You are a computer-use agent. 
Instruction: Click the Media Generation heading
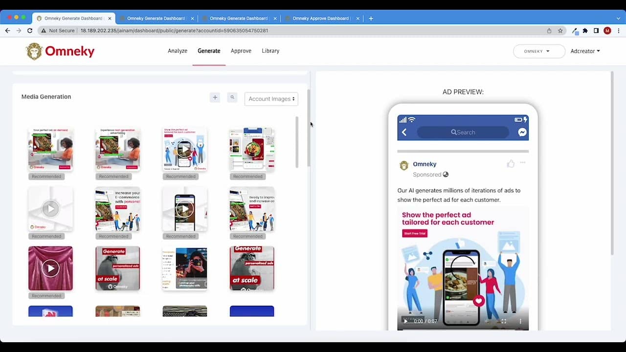point(46,97)
